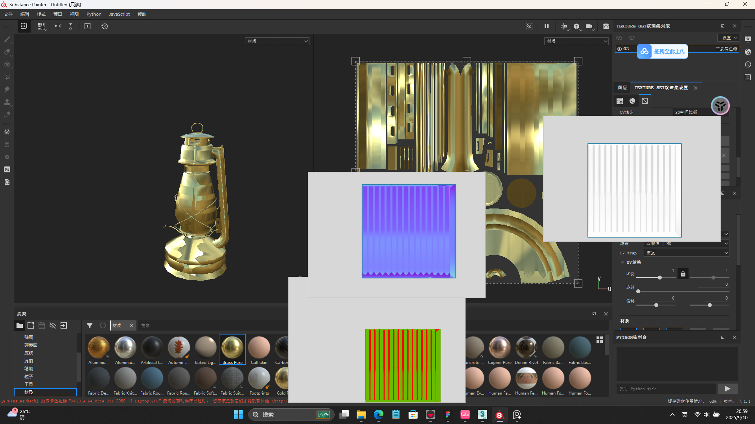Select the Smudge tool
Screen dimensions: 755x424
pyautogui.click(x=7, y=90)
